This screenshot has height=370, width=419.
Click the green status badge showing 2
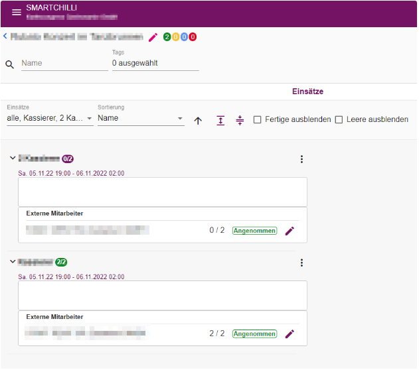pyautogui.click(x=167, y=37)
